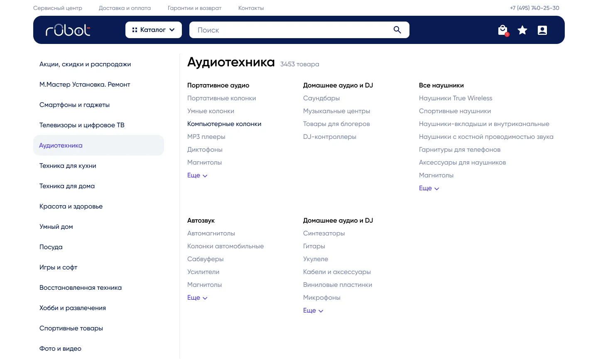
Task: Open the shopping cart icon
Action: (x=503, y=30)
